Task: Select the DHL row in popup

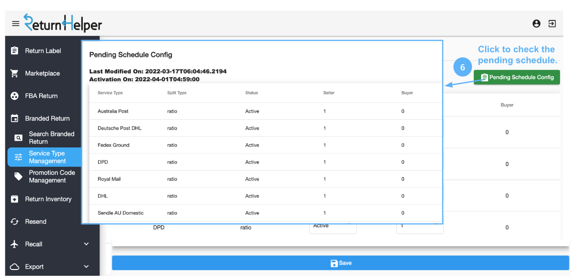Action: point(265,196)
